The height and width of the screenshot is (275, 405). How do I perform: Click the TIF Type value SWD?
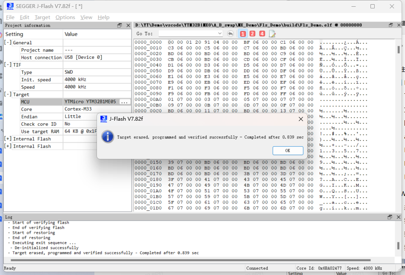click(x=69, y=72)
